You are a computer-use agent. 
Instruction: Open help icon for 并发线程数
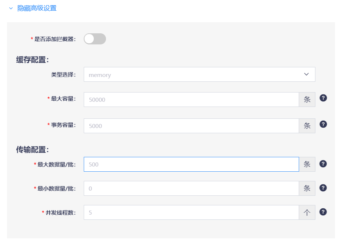tap(323, 212)
